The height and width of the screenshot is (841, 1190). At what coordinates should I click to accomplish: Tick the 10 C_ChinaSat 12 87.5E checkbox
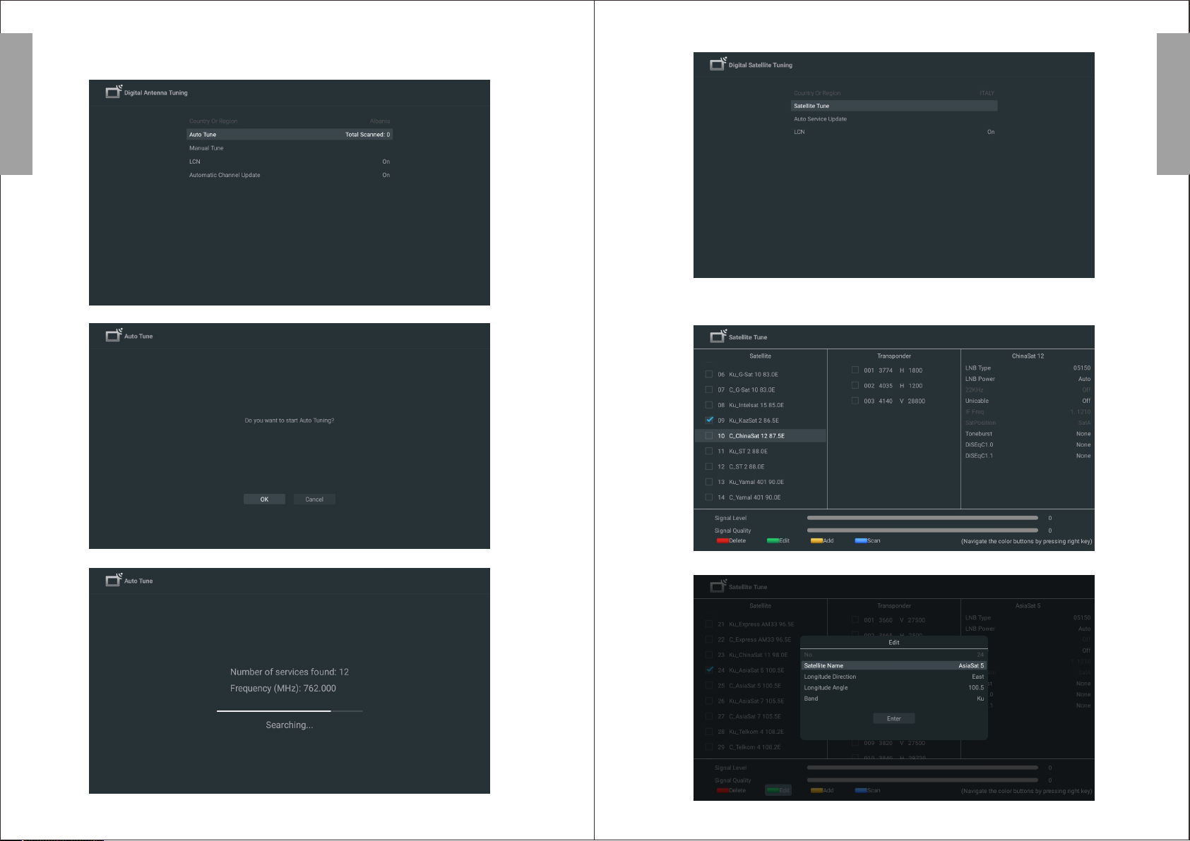pos(709,435)
